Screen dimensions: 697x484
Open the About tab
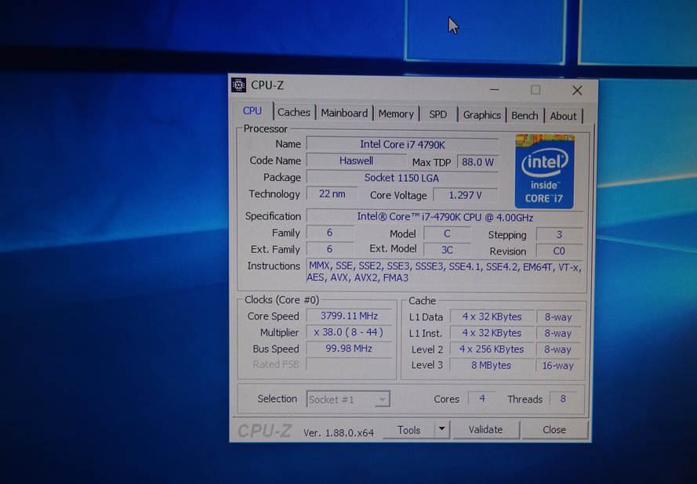tap(563, 116)
